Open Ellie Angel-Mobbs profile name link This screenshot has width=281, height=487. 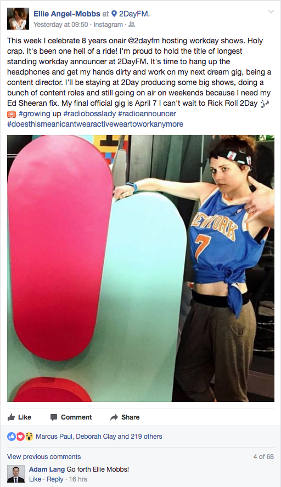pos(67,14)
